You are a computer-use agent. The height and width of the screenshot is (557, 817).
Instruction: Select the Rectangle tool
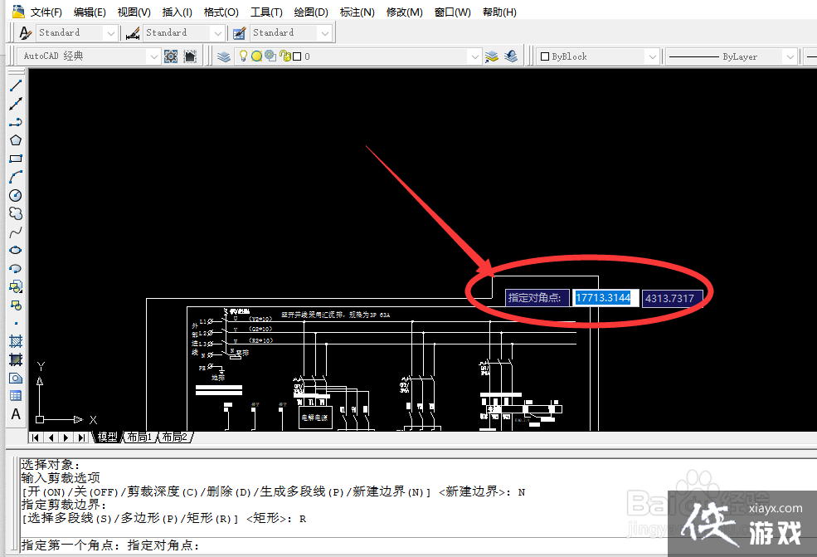pyautogui.click(x=15, y=158)
